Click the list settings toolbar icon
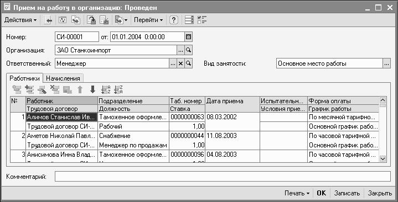Viewport: 398px width, 202px height. pyautogui.click(x=189, y=20)
